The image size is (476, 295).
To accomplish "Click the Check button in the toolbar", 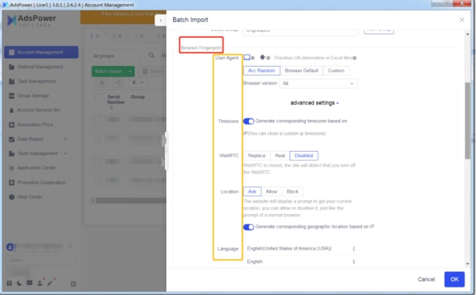I will [152, 71].
